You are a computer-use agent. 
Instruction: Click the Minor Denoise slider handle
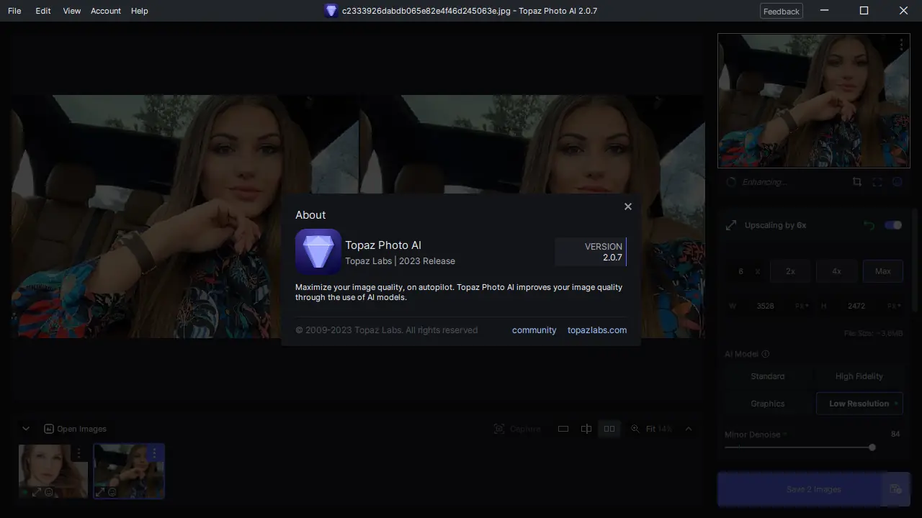(872, 447)
